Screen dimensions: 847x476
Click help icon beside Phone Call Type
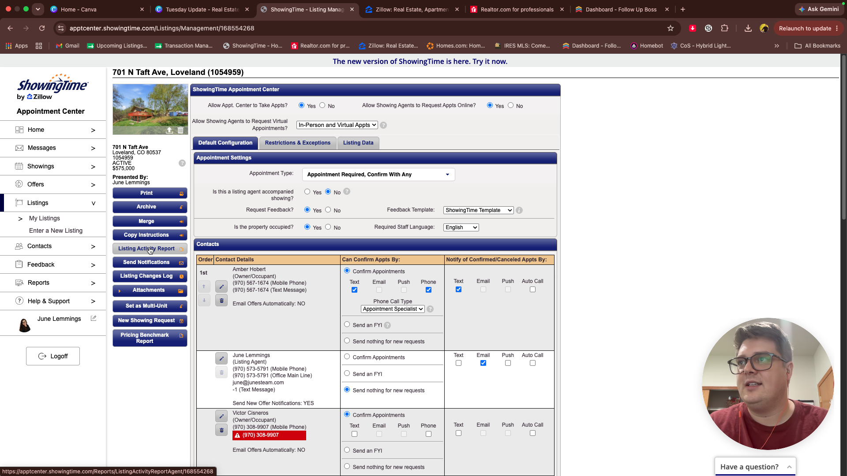click(430, 309)
